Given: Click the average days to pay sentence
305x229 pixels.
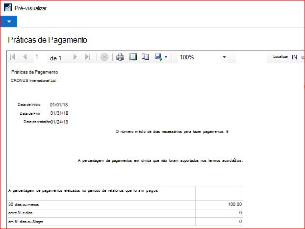Looking at the screenshot, I should [x=172, y=132].
